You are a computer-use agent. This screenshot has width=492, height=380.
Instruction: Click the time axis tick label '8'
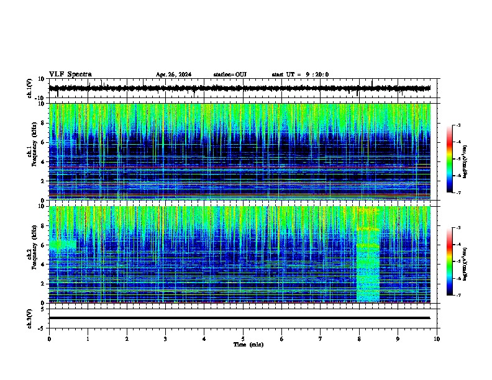point(359,339)
